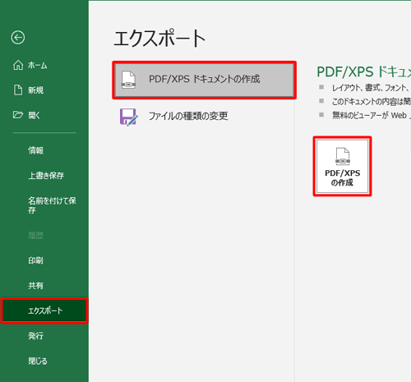The width and height of the screenshot is (411, 382).
Task: Select PDF/XPS ドキュメントの作成 option
Action: pyautogui.click(x=205, y=80)
